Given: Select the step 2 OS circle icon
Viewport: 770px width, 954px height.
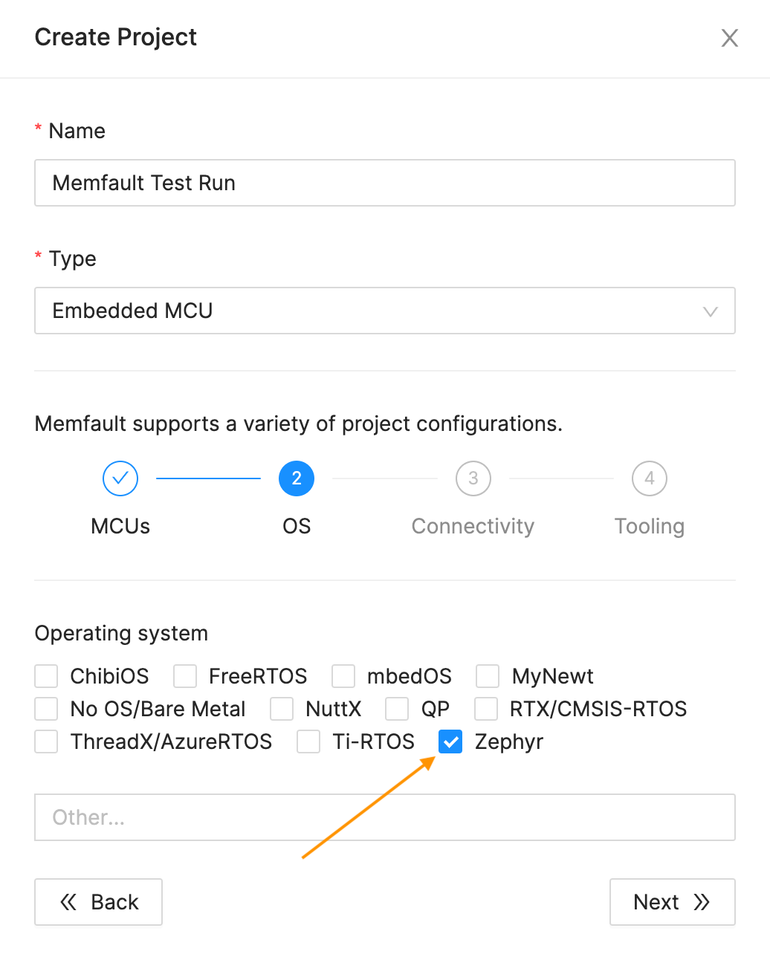Looking at the screenshot, I should pyautogui.click(x=297, y=478).
